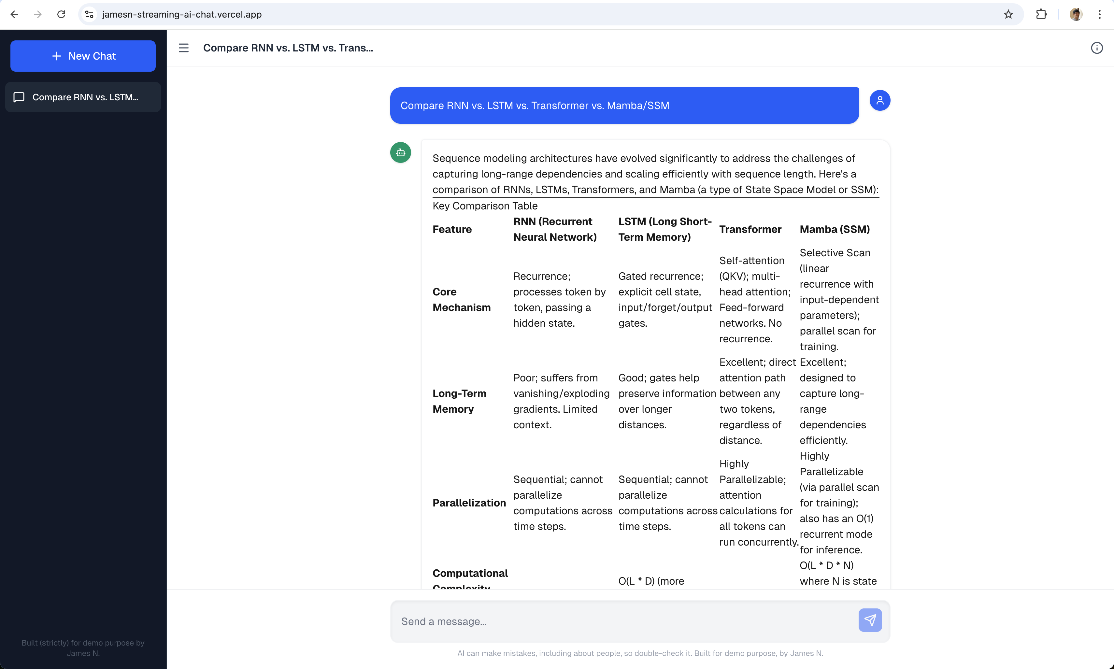This screenshot has height=669, width=1114.
Task: Click the address bar URL
Action: pyautogui.click(x=182, y=14)
